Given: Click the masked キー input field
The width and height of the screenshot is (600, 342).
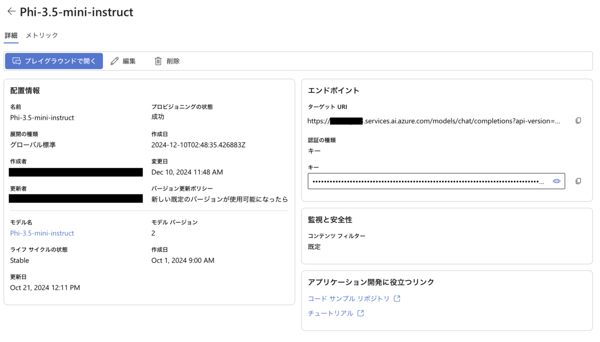Looking at the screenshot, I should pos(436,181).
